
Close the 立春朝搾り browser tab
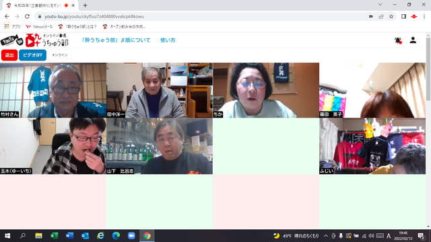[x=73, y=5]
